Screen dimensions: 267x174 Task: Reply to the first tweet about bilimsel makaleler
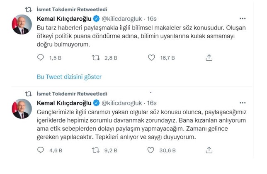[x=41, y=58]
